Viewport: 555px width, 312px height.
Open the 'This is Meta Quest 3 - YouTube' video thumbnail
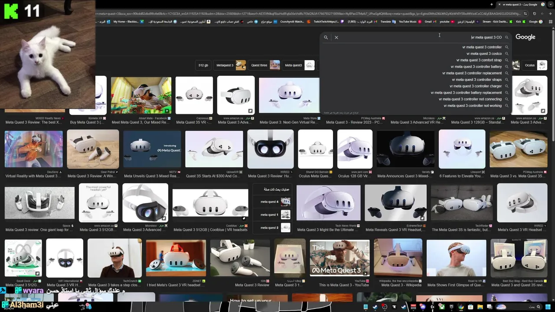pyautogui.click(x=340, y=258)
